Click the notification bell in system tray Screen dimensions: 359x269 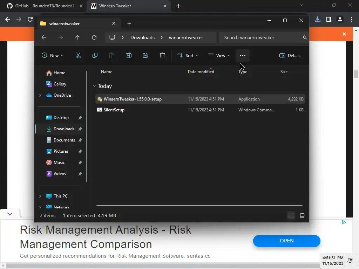[350, 261]
